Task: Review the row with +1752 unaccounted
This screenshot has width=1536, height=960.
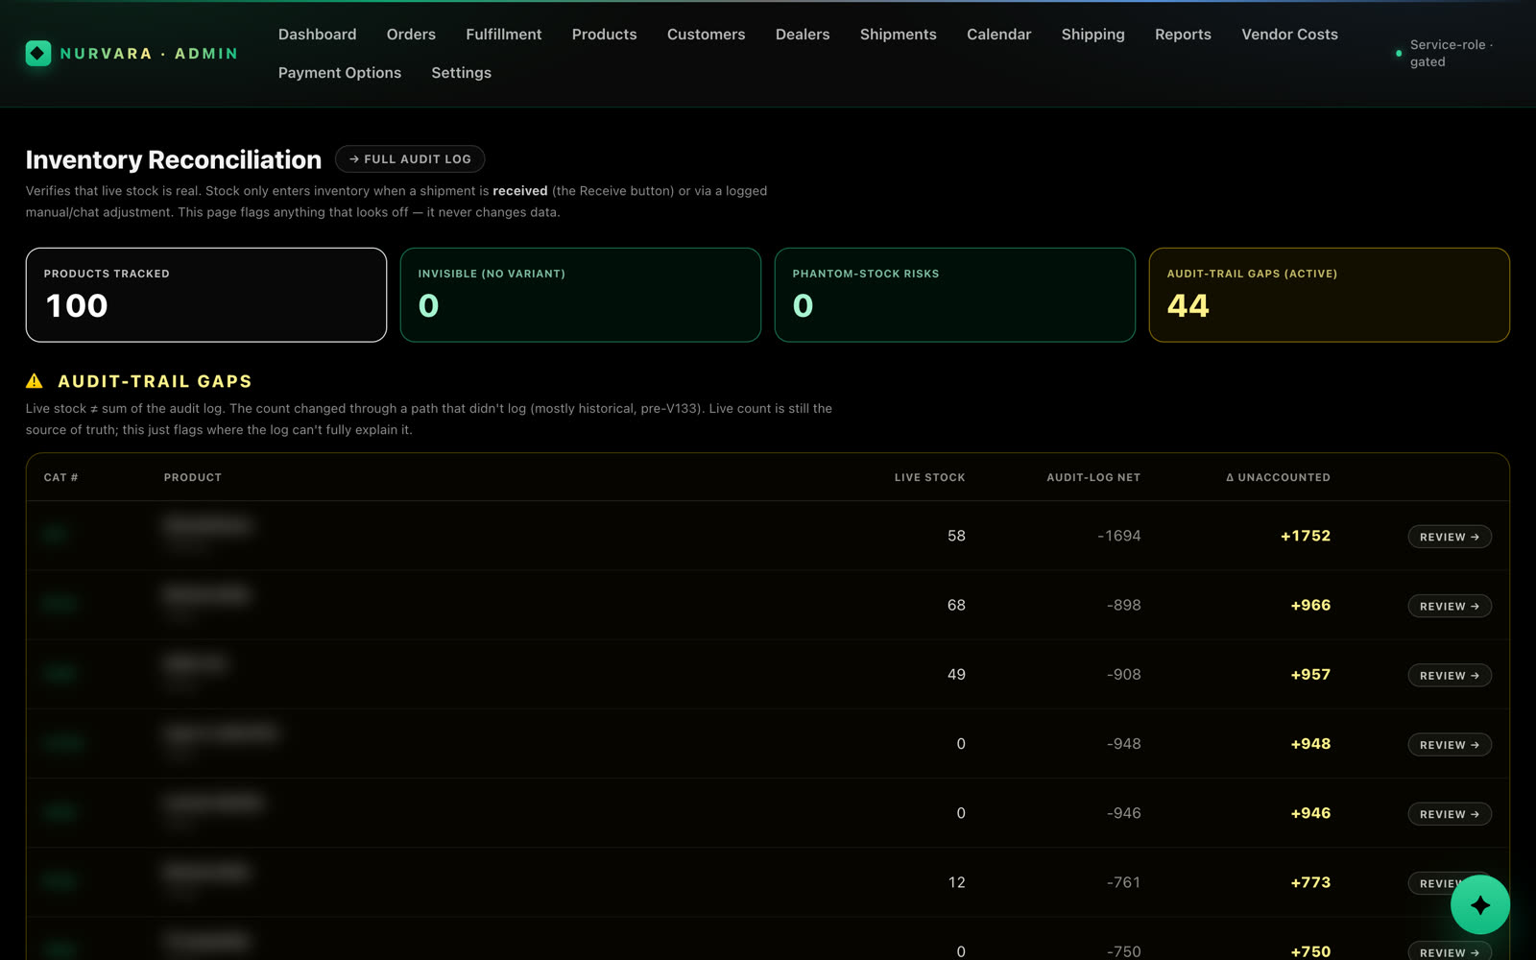Action: 1449,537
